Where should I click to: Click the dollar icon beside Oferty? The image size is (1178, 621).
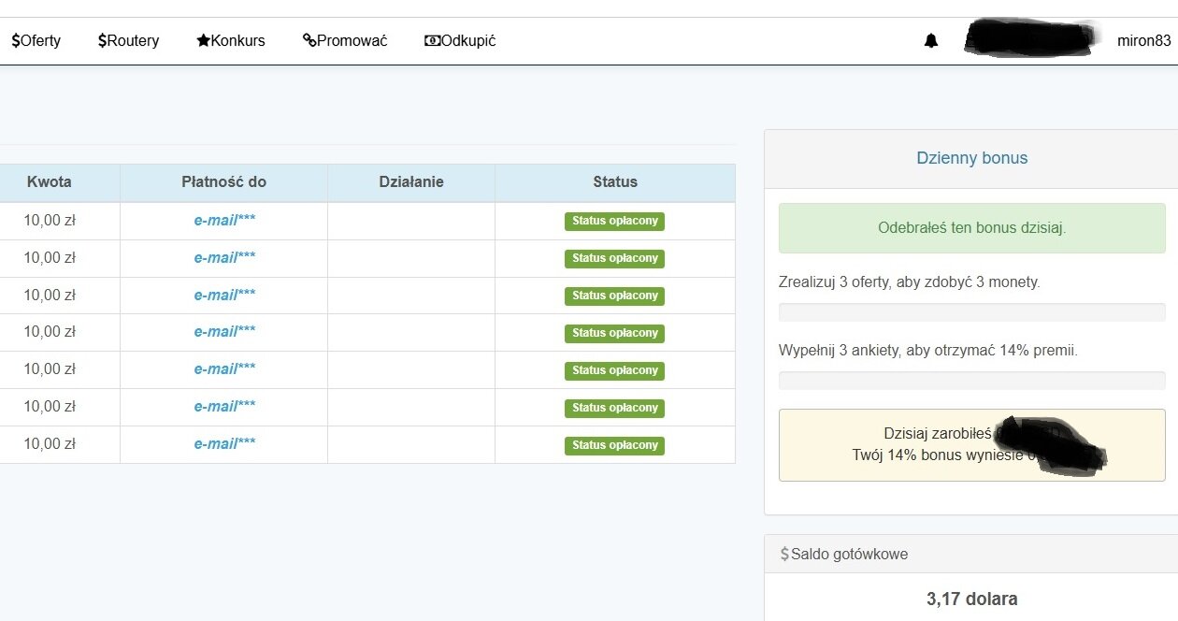tap(16, 41)
